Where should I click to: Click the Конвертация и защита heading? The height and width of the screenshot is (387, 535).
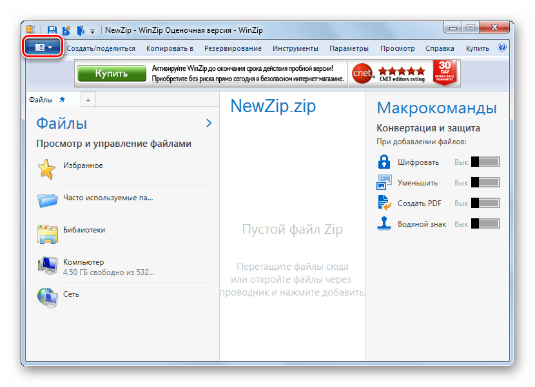click(x=428, y=128)
